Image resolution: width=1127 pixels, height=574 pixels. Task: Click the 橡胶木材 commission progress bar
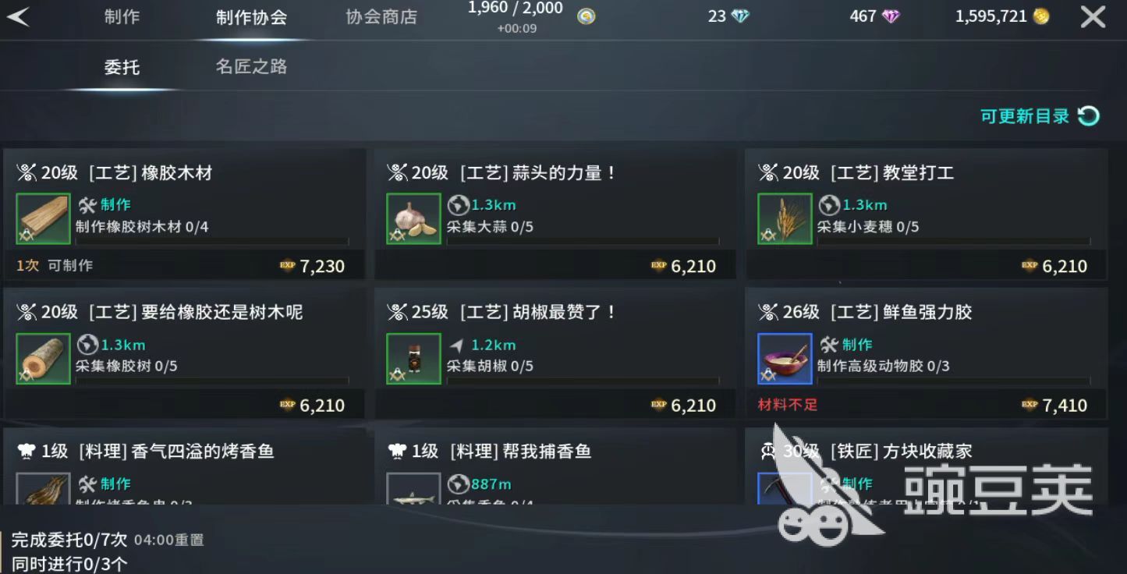pos(212,242)
